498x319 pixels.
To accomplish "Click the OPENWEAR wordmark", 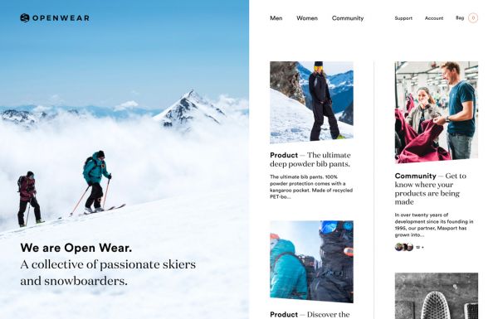I will click(x=61, y=18).
